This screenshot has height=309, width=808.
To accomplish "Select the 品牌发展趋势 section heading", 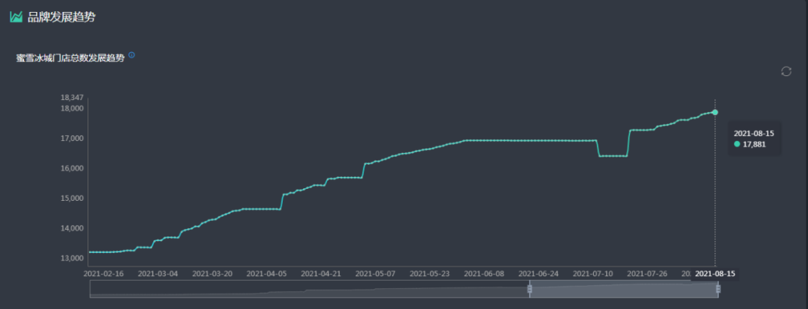I will 61,17.
